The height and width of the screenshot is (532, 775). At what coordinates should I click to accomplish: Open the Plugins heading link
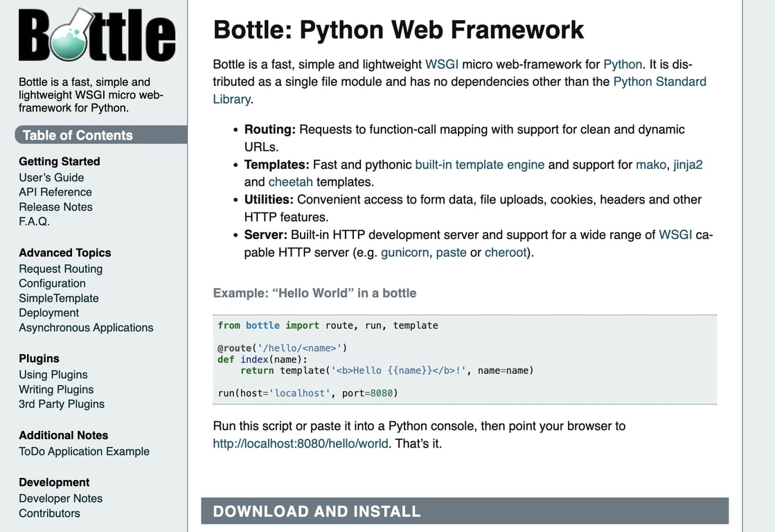pos(39,358)
